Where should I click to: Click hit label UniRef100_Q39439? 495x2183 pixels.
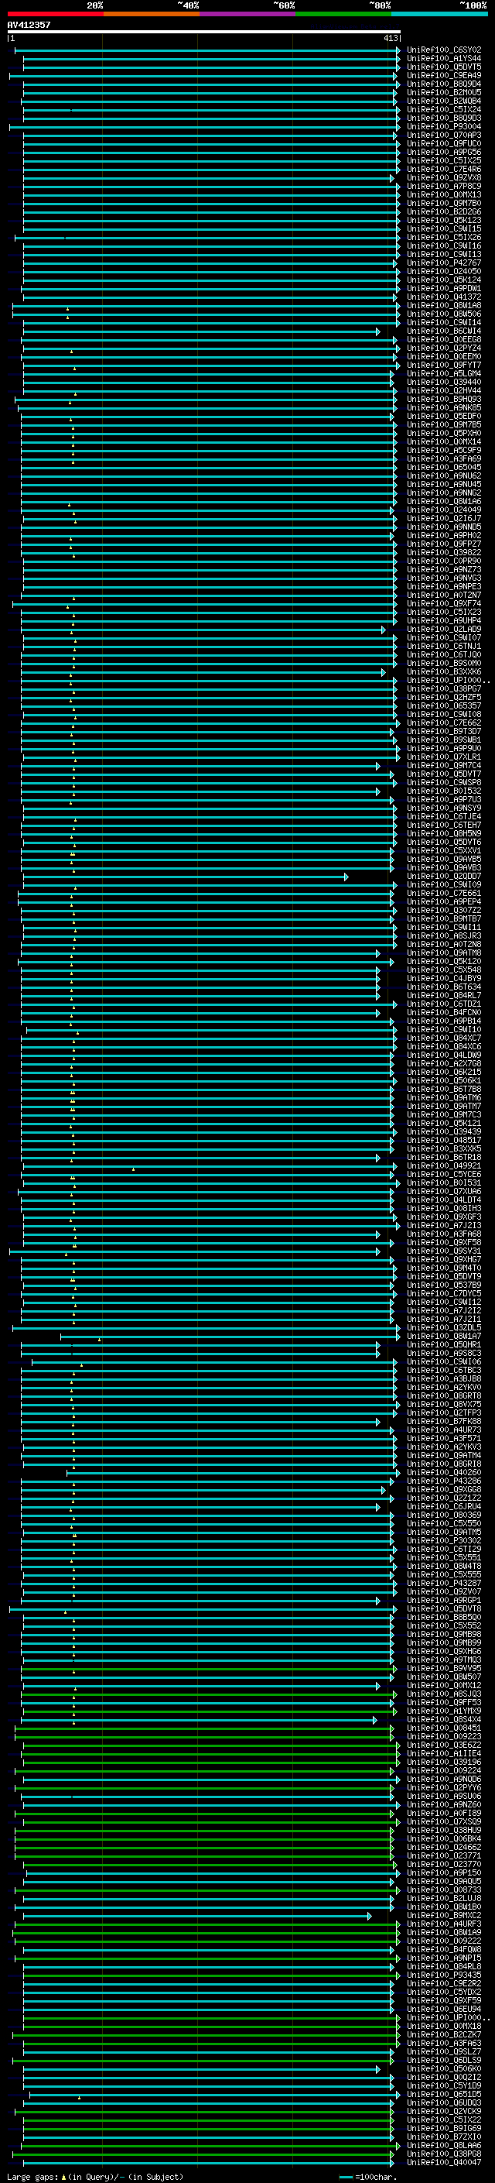[x=443, y=1132]
